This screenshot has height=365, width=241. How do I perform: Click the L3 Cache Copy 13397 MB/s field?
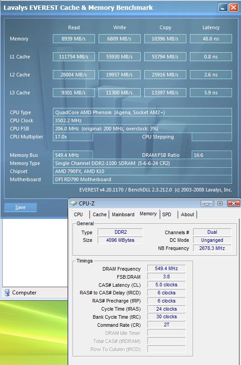pos(165,93)
